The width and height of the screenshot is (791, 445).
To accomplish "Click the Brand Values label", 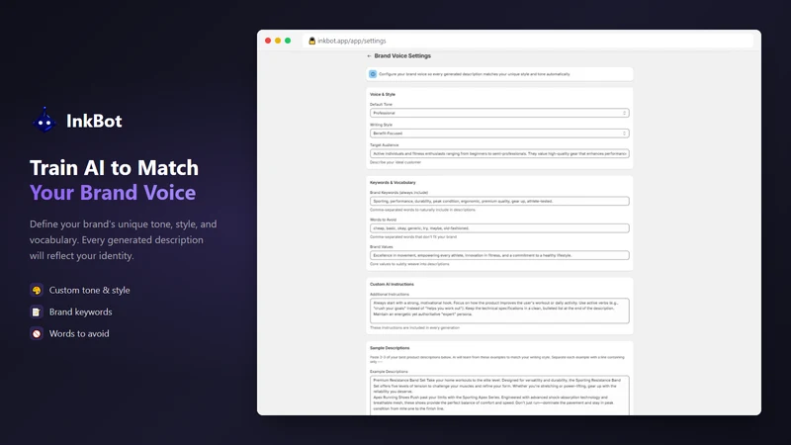I will 381,247.
